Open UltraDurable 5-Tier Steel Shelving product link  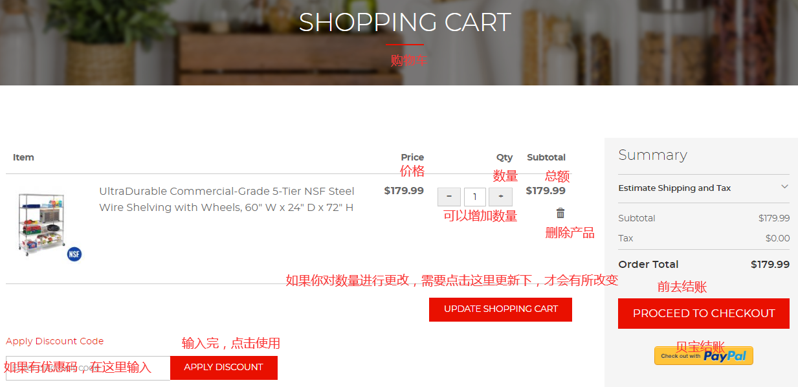pyautogui.click(x=227, y=199)
